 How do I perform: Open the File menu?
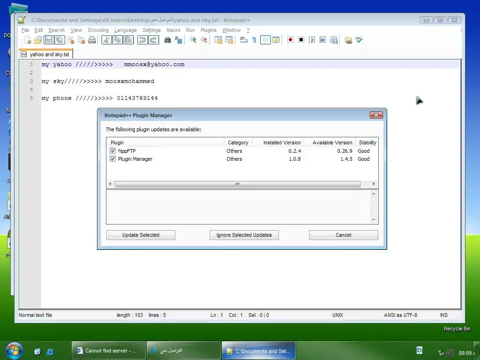pos(25,30)
